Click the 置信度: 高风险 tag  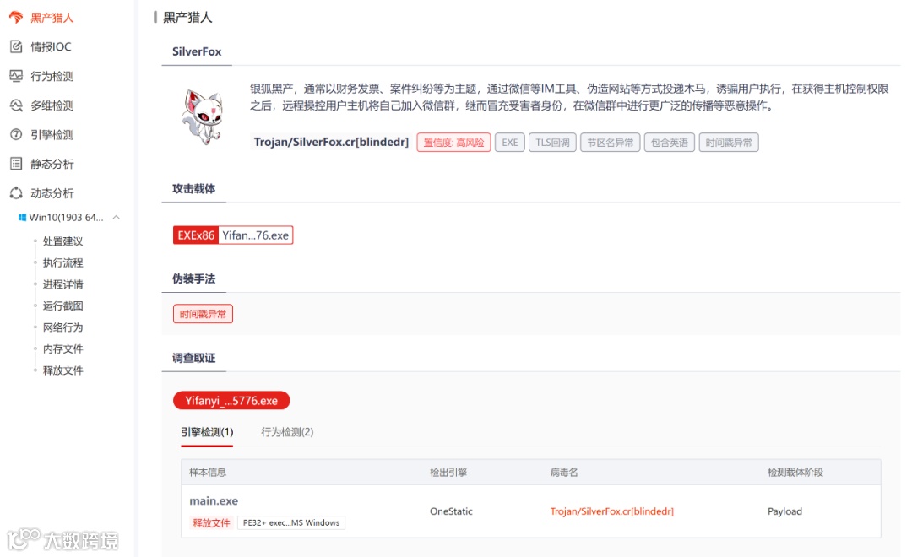pyautogui.click(x=453, y=143)
